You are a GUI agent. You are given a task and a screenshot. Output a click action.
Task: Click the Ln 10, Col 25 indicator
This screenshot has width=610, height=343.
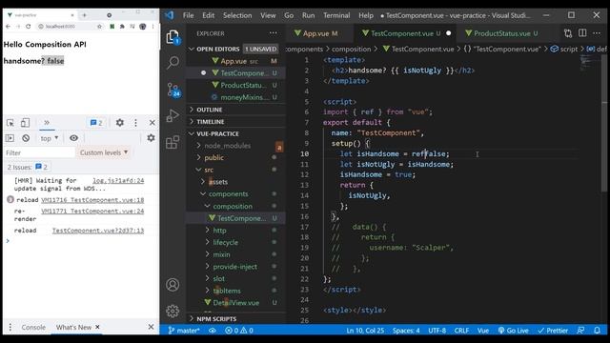pyautogui.click(x=365, y=331)
